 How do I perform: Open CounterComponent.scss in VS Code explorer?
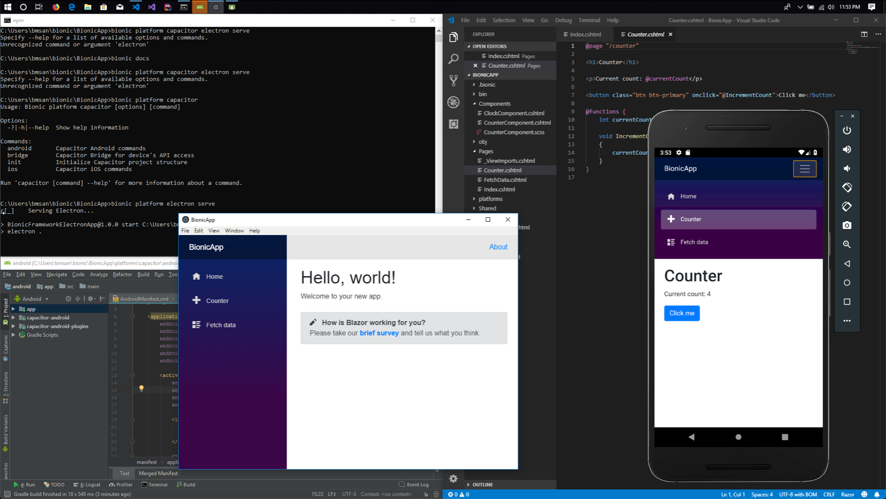pyautogui.click(x=514, y=132)
